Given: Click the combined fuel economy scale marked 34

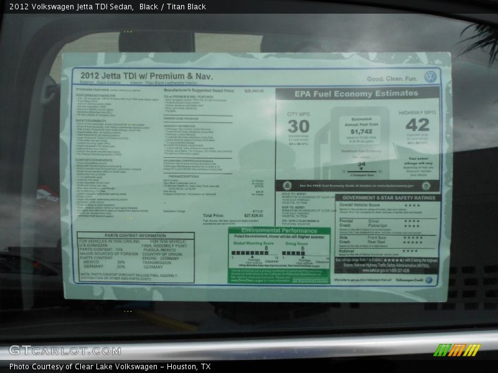Looking at the screenshot, I should point(362,170).
